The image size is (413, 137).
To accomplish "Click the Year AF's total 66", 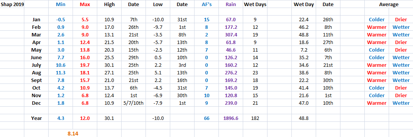I will [x=207, y=118].
